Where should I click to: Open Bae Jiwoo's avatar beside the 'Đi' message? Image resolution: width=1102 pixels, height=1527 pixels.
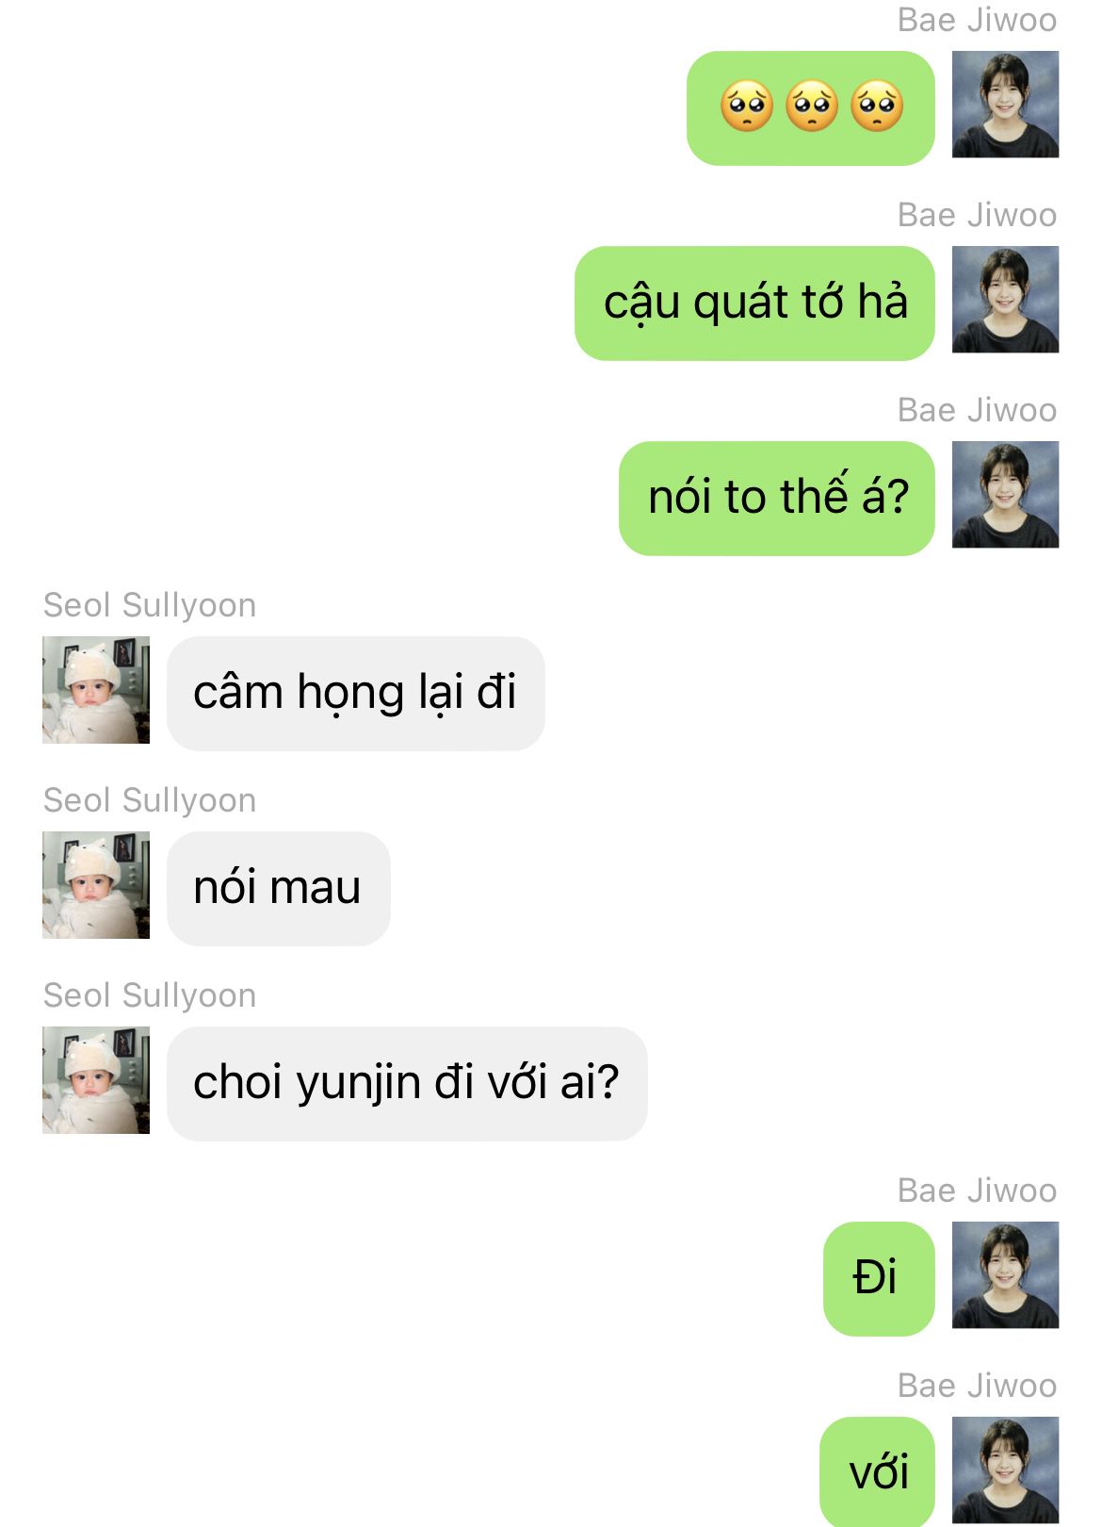click(x=1005, y=1274)
